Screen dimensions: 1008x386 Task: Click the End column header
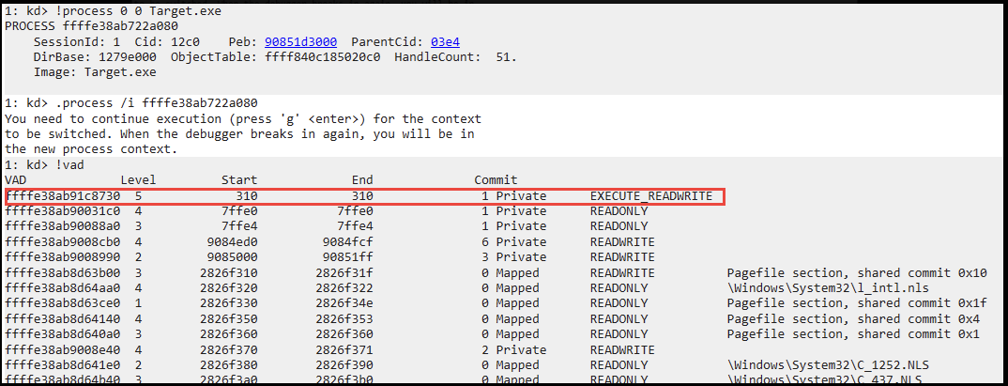coord(361,180)
